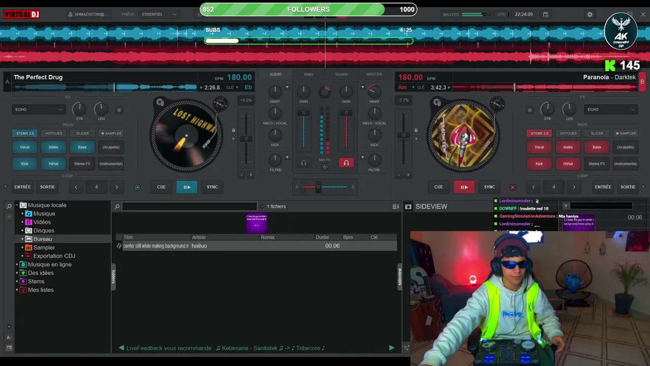Open the left deck FILTRE dropdown arrow

[287, 157]
